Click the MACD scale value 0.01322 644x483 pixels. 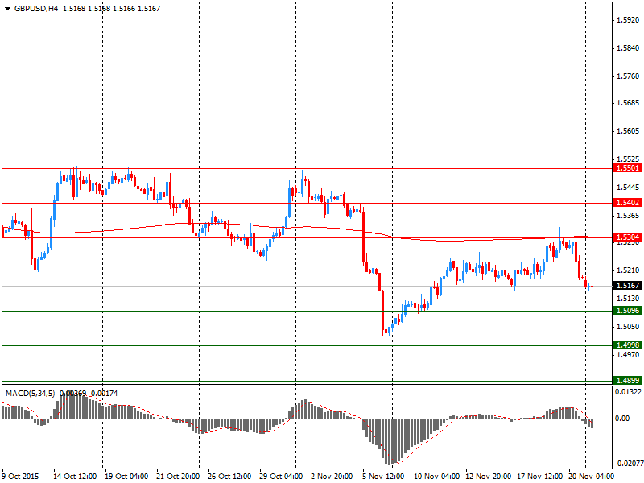629,392
